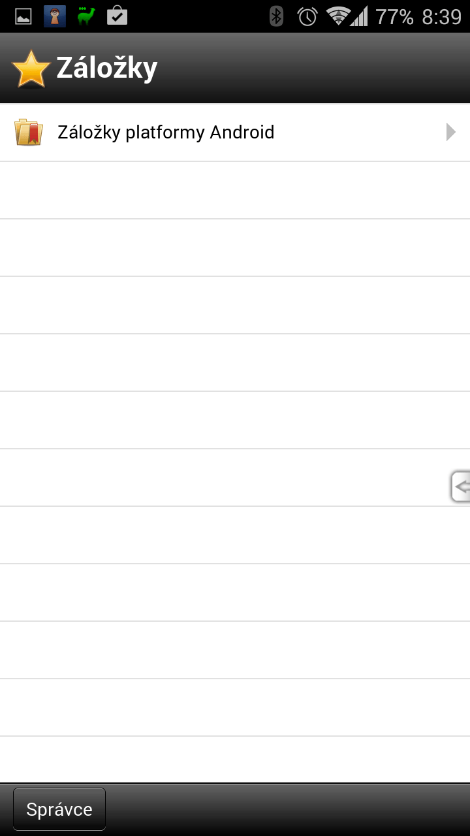
Task: Pull out the side panel arrow handle
Action: [x=460, y=487]
